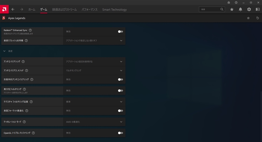Image resolution: width=262 pixels, height=142 pixels.
Task: Show help for OpenGL トリプル バッファリング
Action: tap(33, 133)
